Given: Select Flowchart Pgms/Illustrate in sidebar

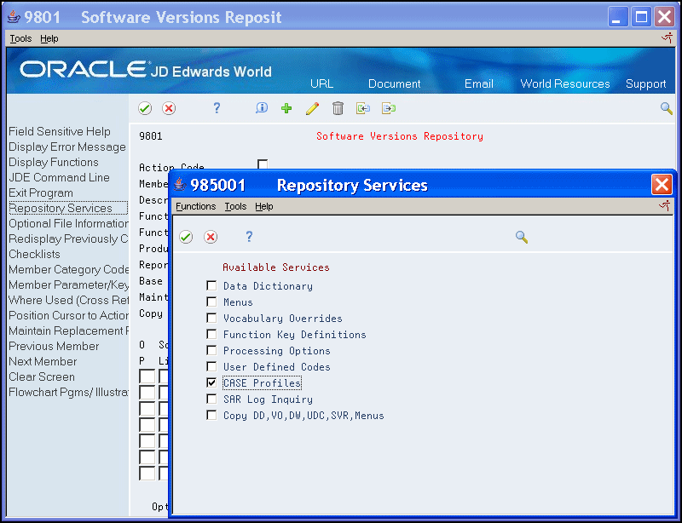Looking at the screenshot, I should tap(68, 392).
